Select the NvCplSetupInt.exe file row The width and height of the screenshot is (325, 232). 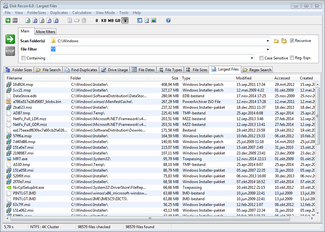[160, 187]
